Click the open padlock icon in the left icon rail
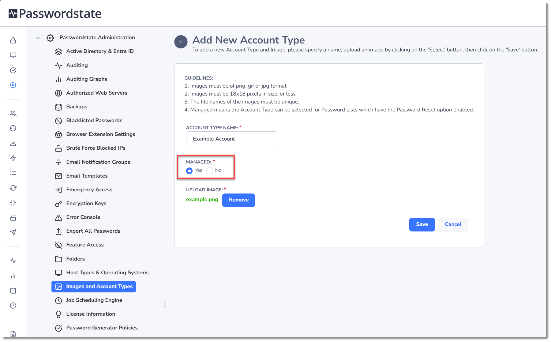 click(13, 218)
